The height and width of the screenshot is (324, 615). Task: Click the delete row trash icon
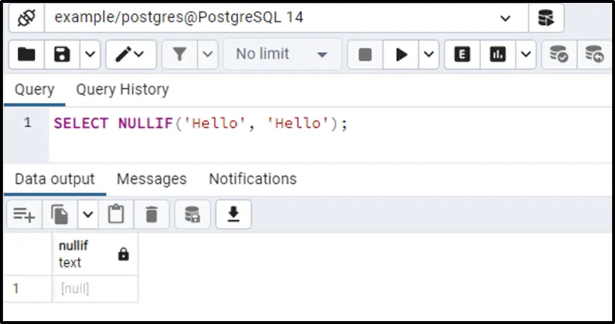point(151,216)
